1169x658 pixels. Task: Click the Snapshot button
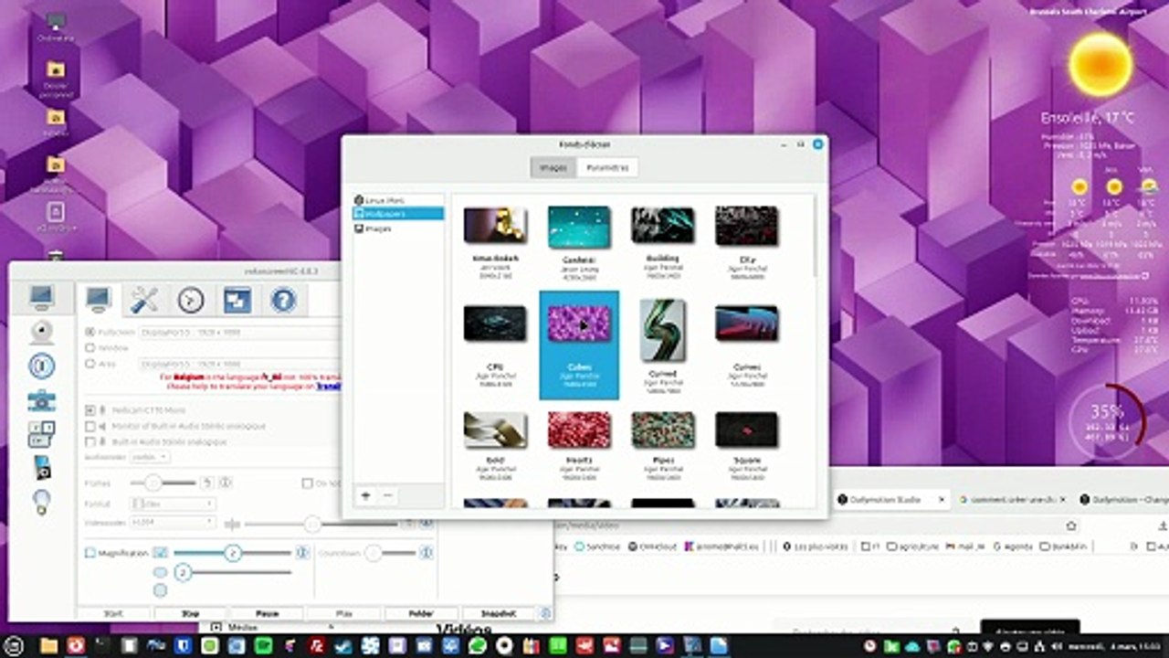[x=499, y=613]
